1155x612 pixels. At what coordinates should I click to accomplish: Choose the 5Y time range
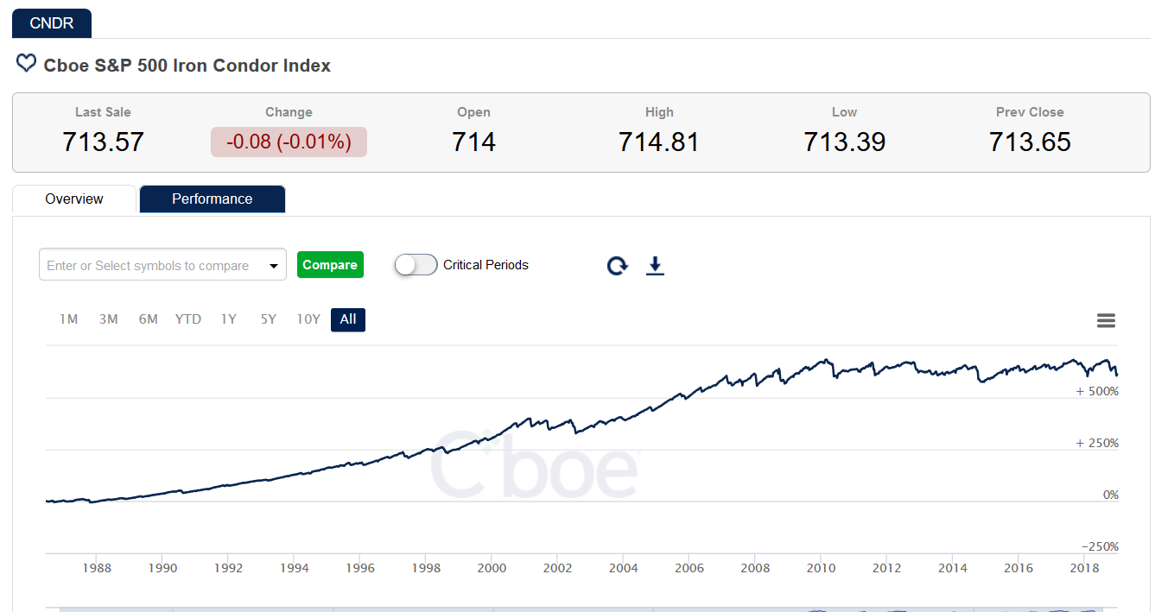point(268,319)
